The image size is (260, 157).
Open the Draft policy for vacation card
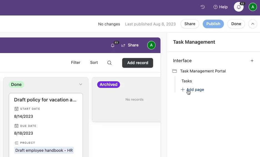tap(45, 100)
